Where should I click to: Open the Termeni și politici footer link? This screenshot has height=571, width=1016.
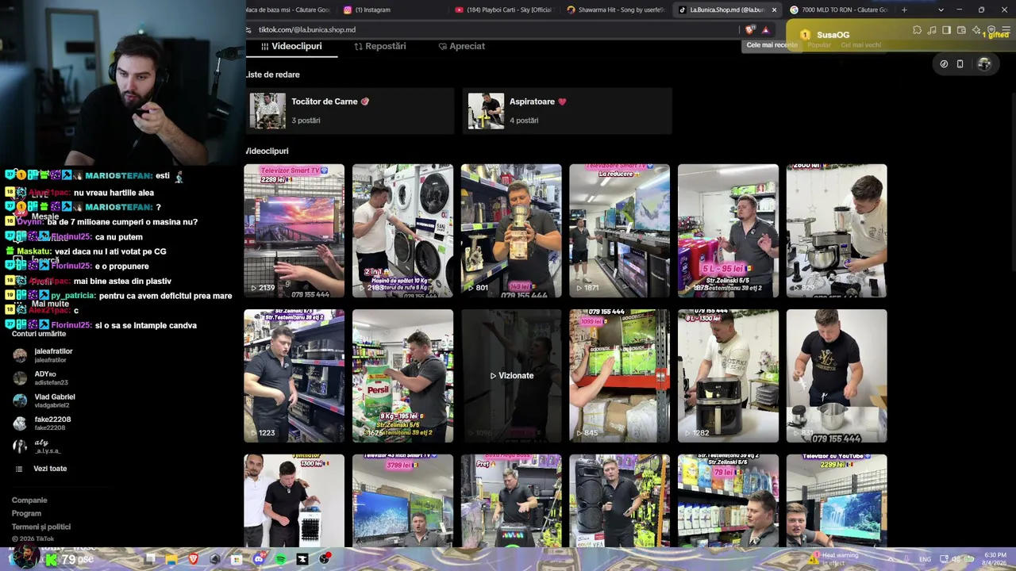coord(41,527)
